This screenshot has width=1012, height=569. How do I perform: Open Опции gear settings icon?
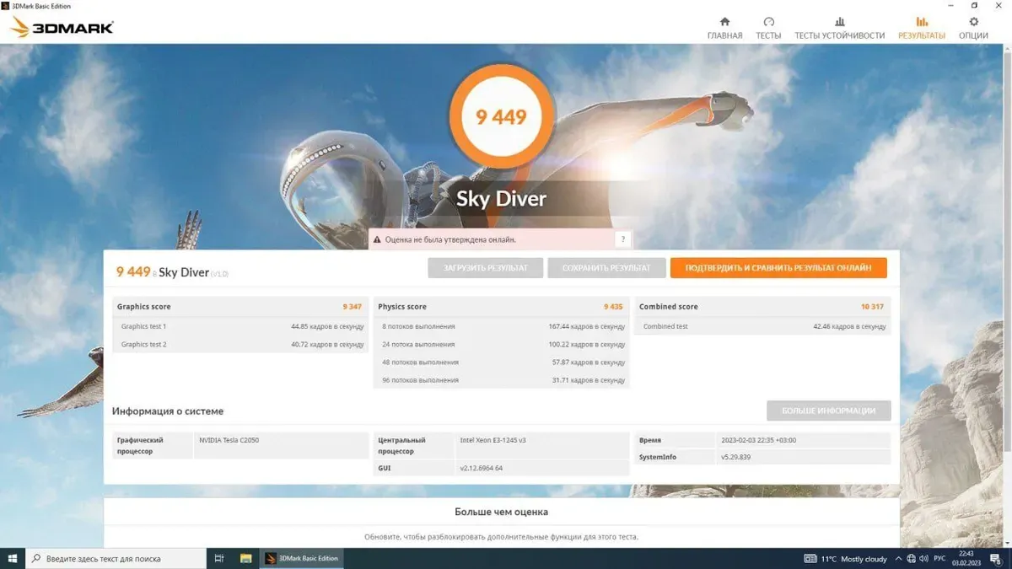[973, 22]
